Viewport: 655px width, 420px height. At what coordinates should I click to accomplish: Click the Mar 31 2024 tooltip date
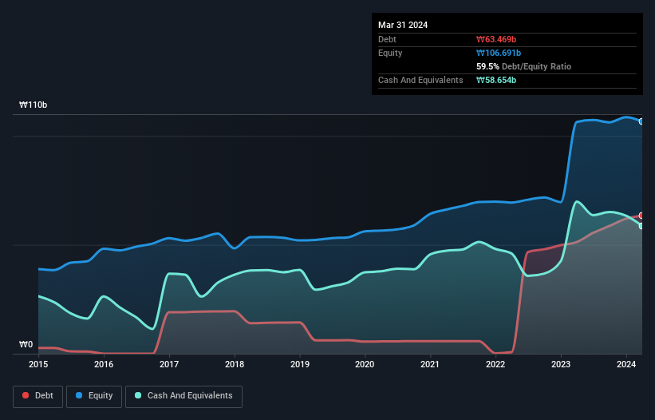403,25
